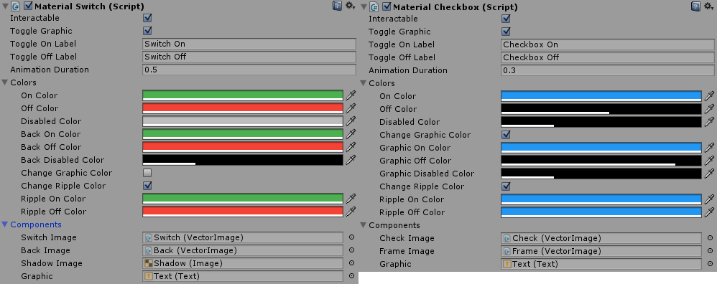
Task: Collapse Colors section of Material Switch
Action: pyautogui.click(x=5, y=82)
